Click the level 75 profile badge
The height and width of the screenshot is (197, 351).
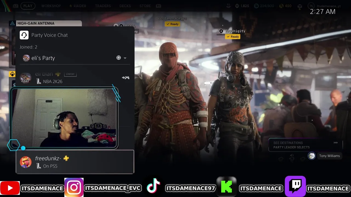pos(311,6)
